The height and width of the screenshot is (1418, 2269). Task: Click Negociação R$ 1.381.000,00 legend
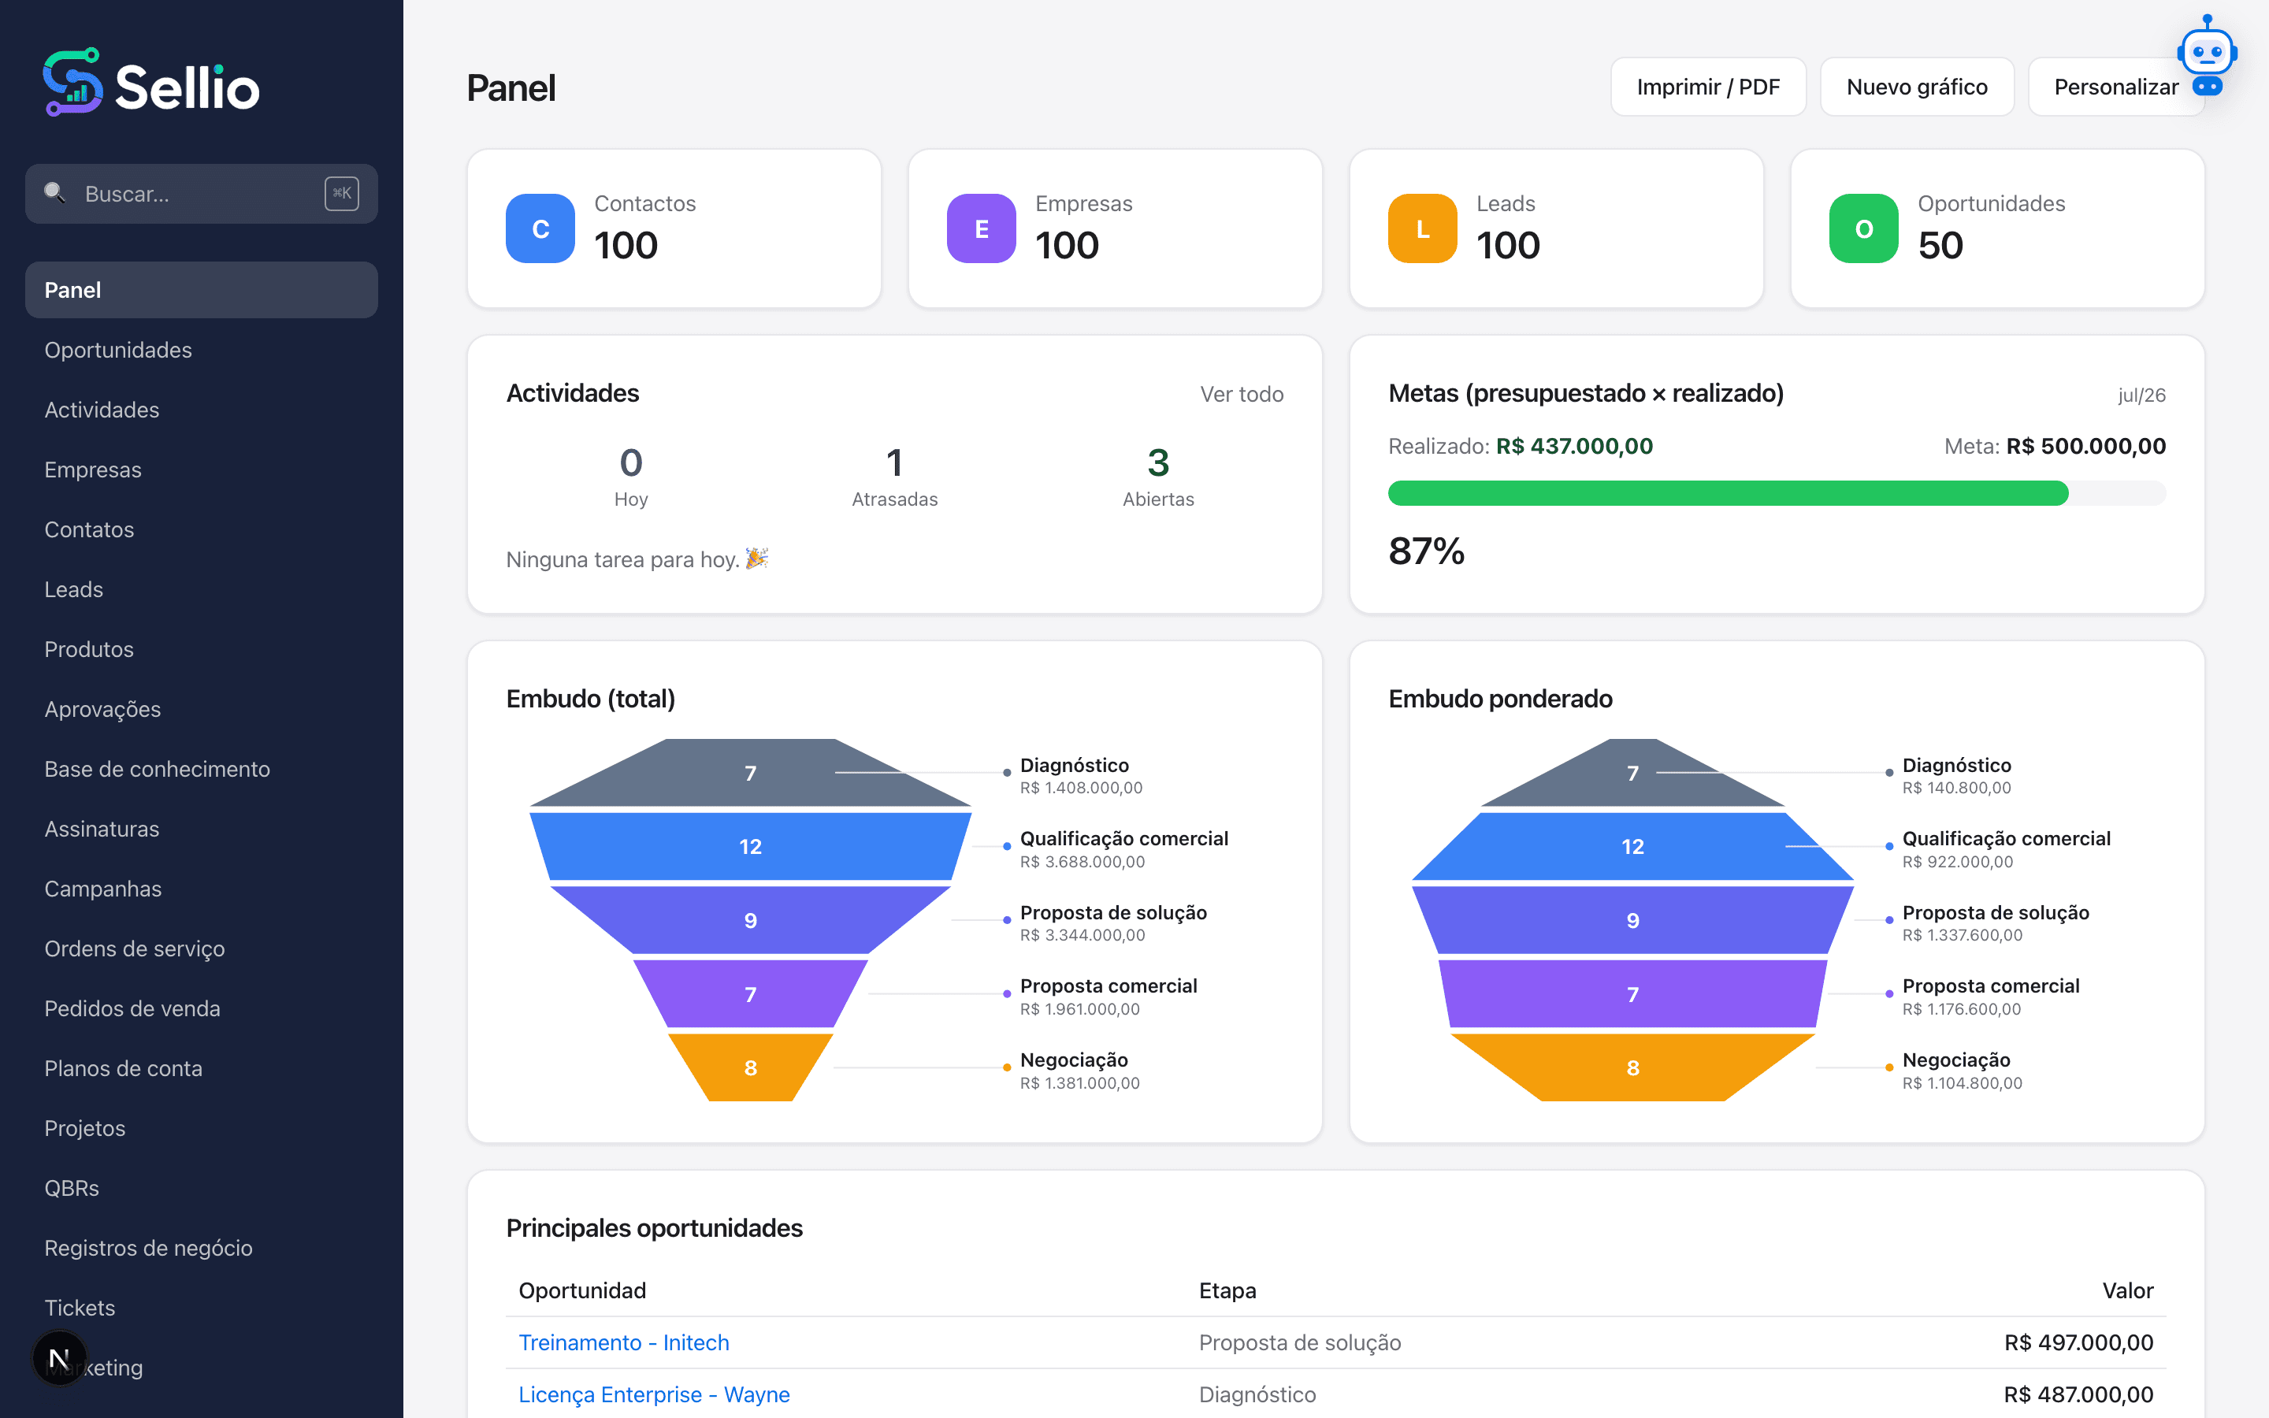(1080, 1071)
